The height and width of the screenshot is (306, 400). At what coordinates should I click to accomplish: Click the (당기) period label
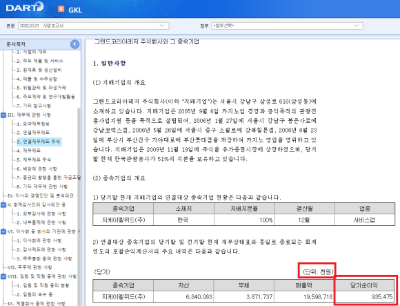[x=102, y=271]
